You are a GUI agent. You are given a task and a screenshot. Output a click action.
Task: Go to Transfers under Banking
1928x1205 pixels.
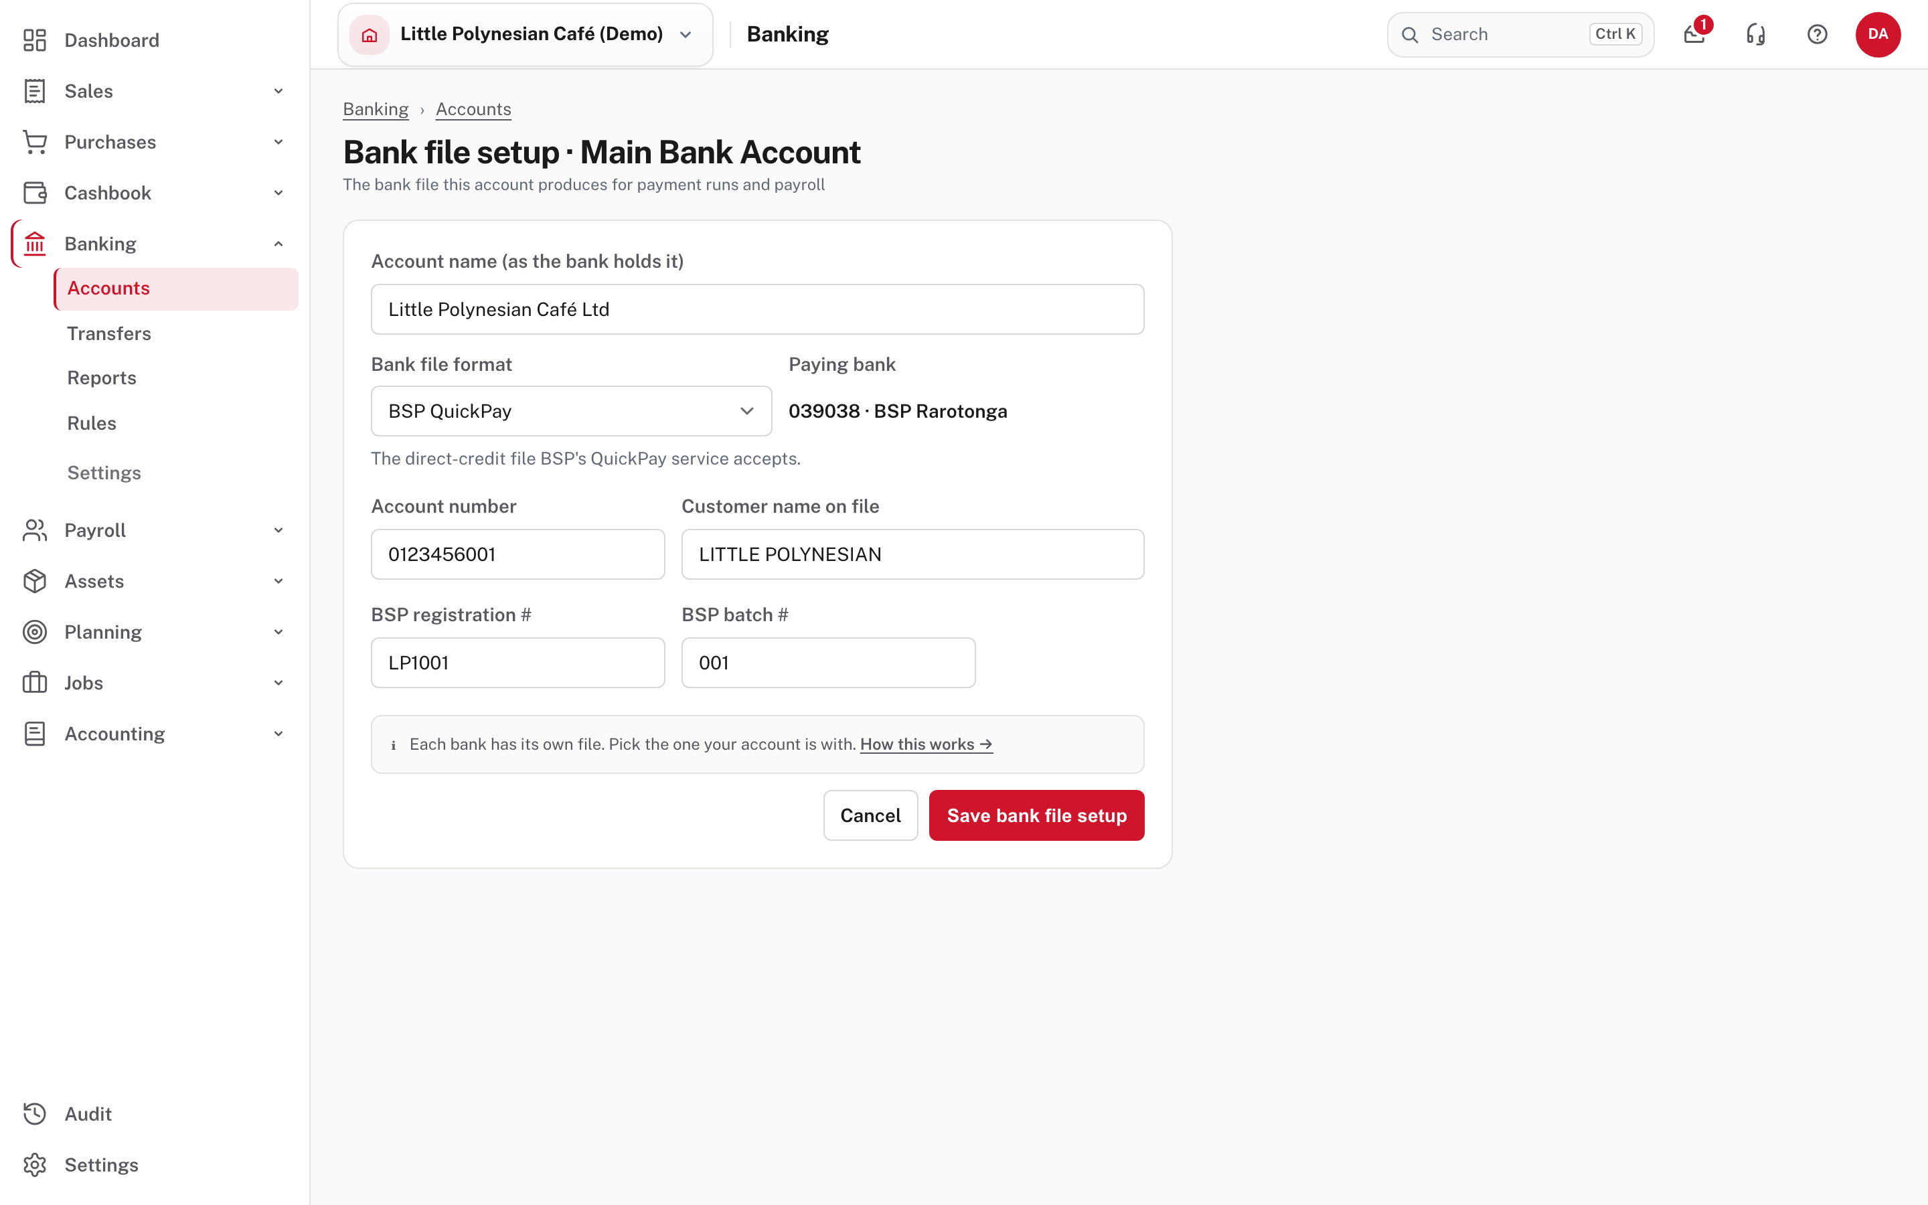coord(109,333)
